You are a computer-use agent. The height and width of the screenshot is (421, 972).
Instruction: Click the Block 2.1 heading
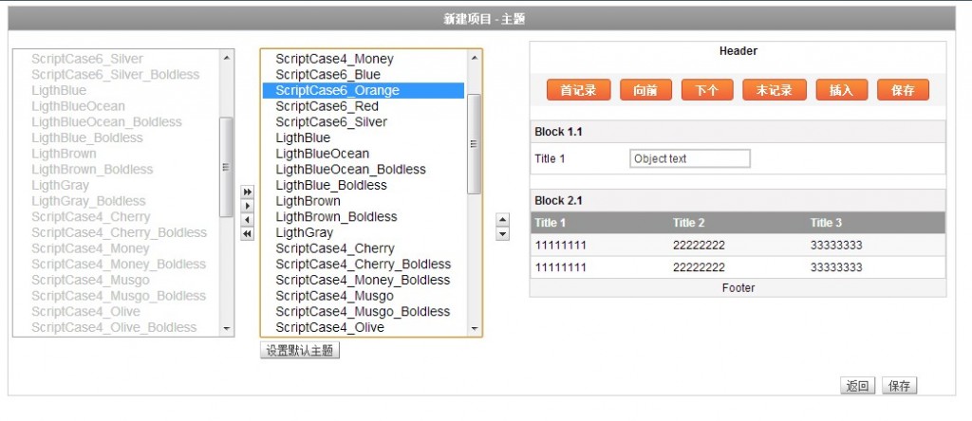[x=558, y=201]
